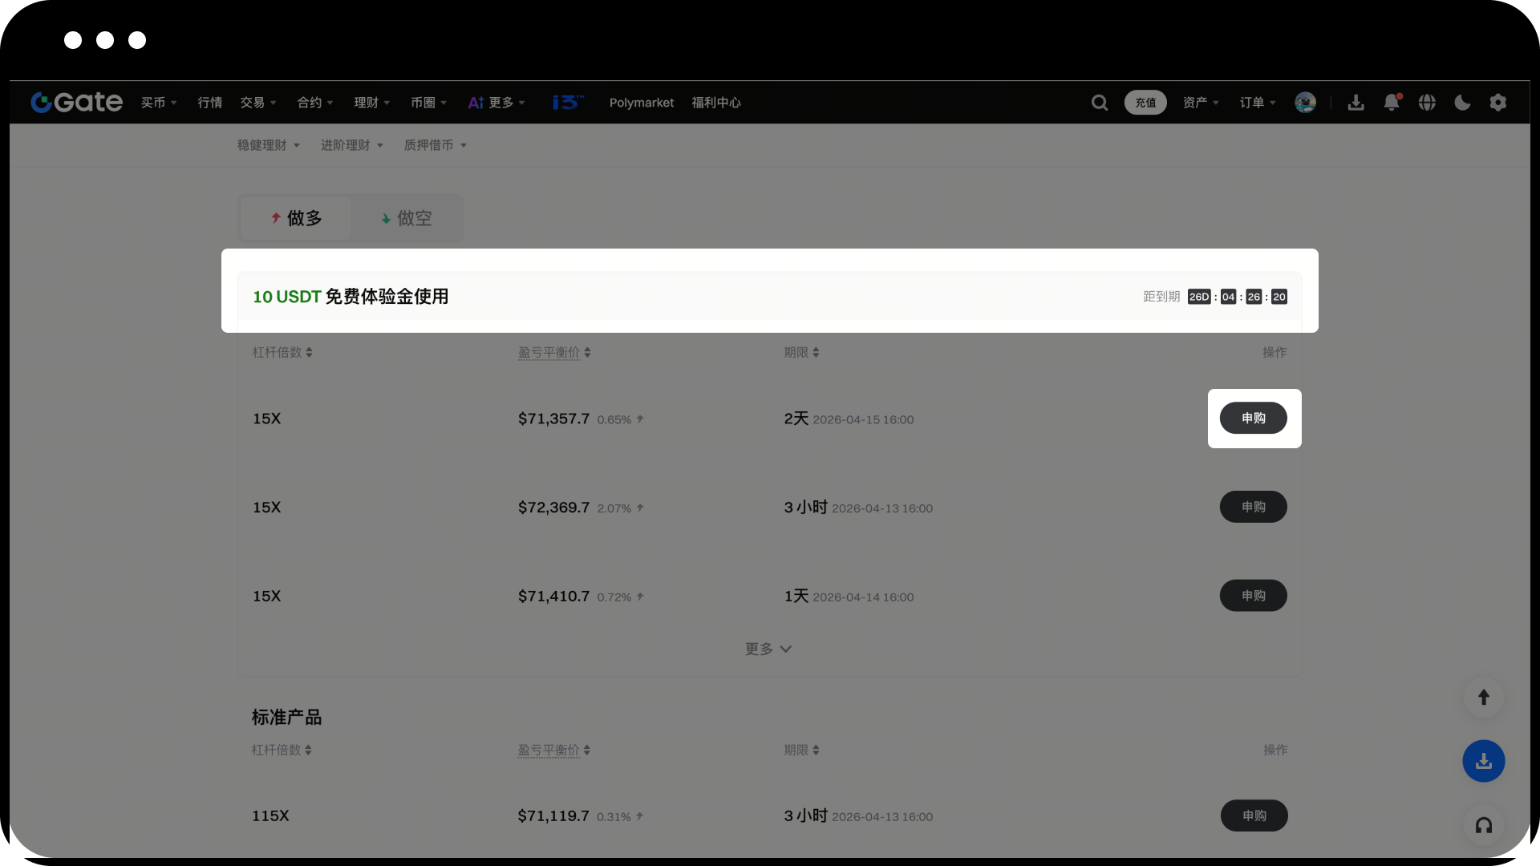The width and height of the screenshot is (1540, 866).
Task: Toggle dark mode moon icon
Action: coord(1462,103)
